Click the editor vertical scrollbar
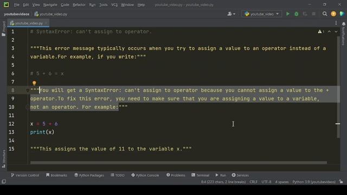The image size is (347, 195). [x=338, y=87]
